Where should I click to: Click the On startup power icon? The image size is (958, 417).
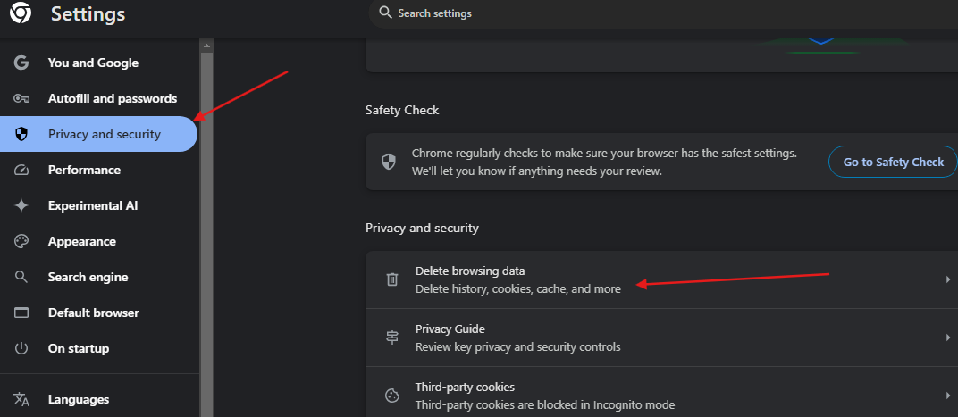click(x=21, y=348)
